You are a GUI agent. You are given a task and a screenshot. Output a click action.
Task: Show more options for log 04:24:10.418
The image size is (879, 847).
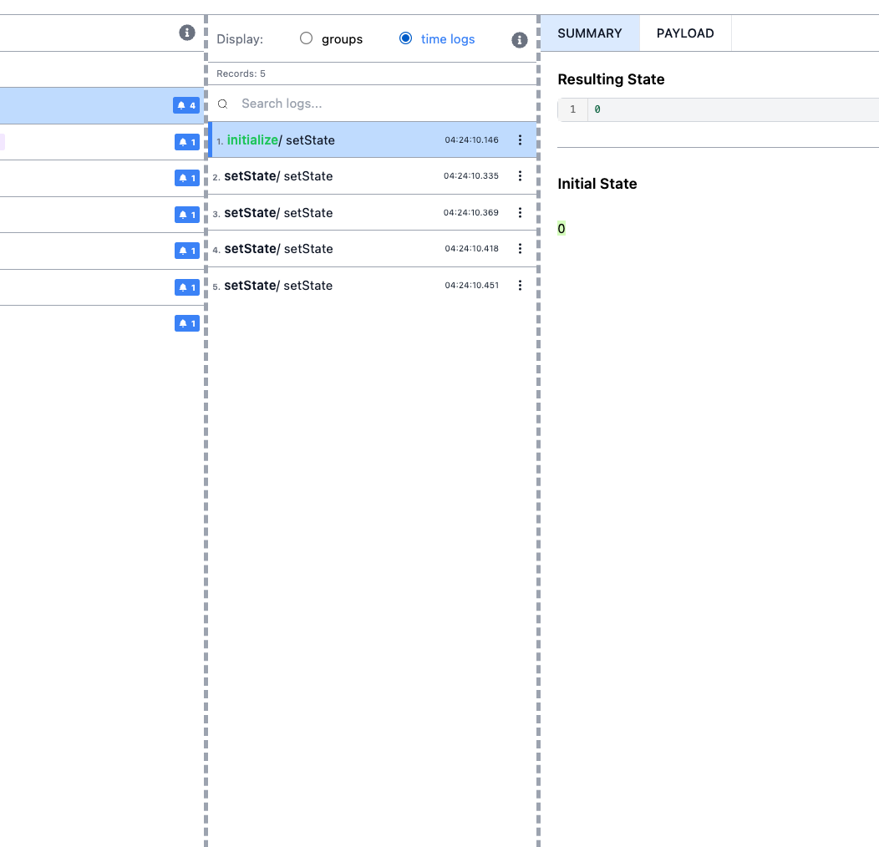(x=520, y=248)
